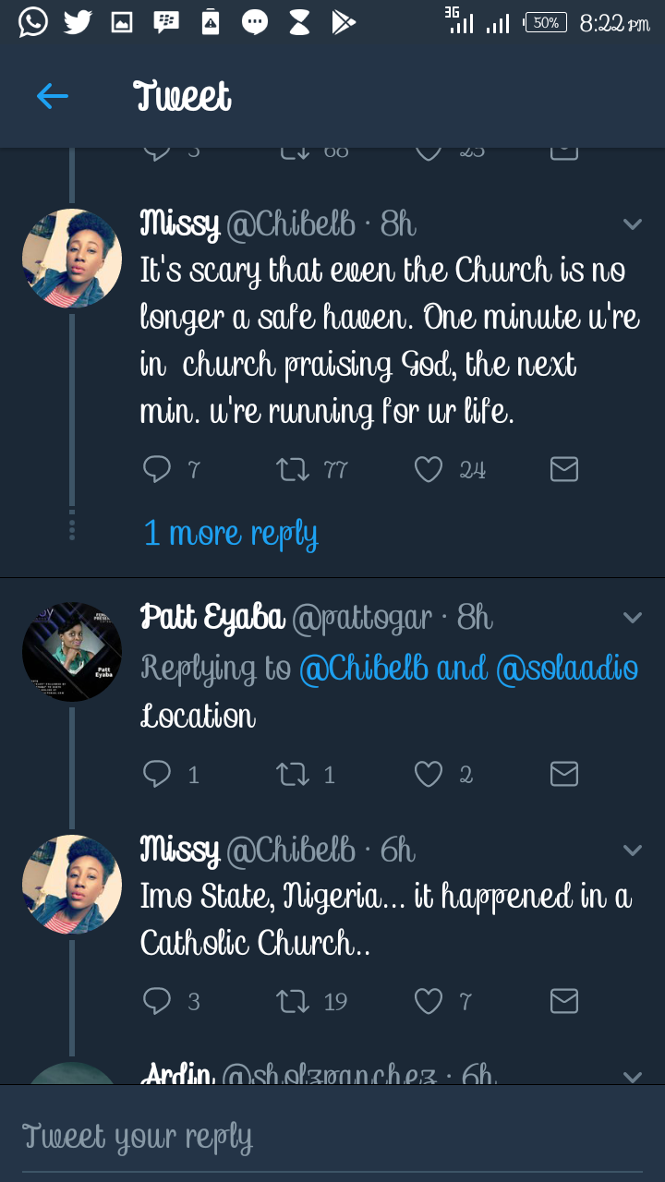Like Patt Eyaba's 'Location' tweet
The image size is (665, 1182).
pos(429,773)
